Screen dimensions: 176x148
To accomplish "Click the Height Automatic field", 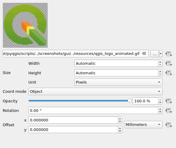I will tap(116, 73).
